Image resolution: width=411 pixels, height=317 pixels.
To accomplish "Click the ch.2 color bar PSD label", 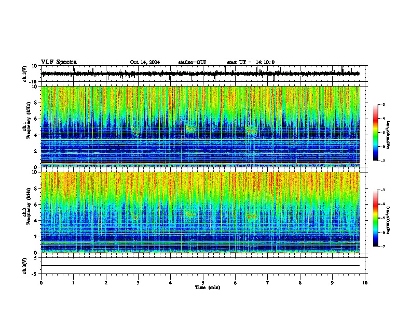I will [x=388, y=220].
